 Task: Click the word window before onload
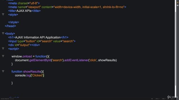click(x=17, y=56)
